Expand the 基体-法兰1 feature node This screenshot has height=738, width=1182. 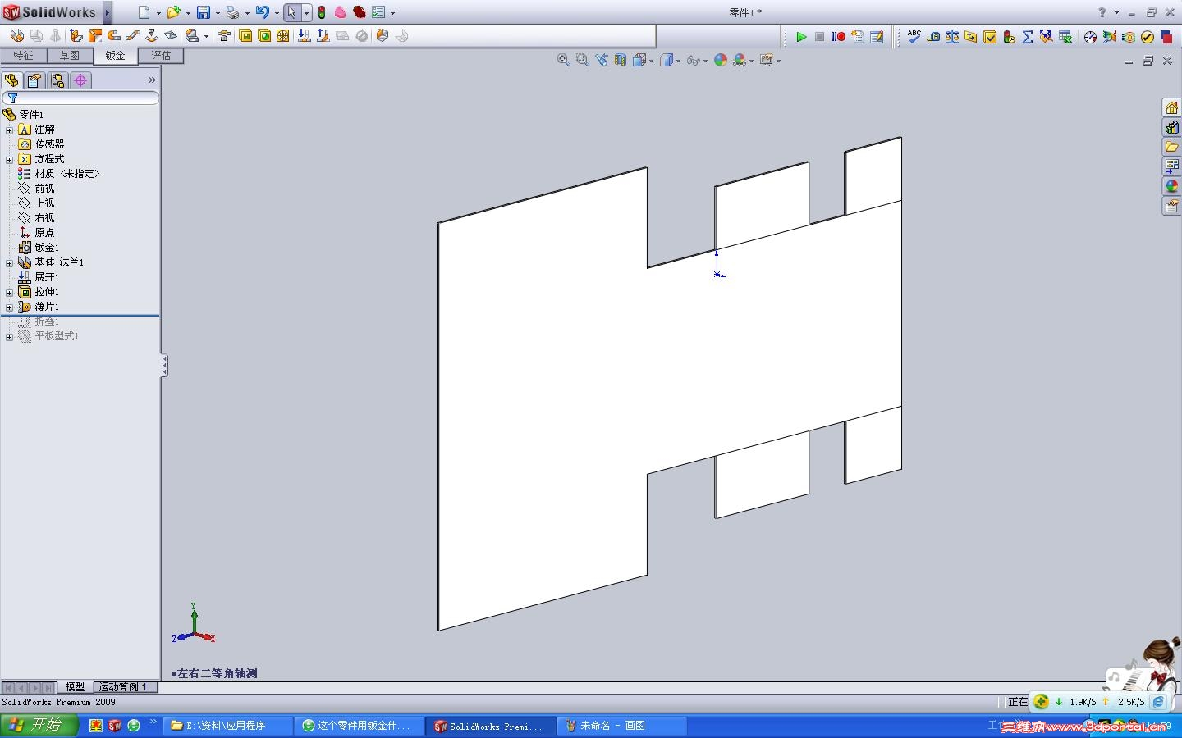pyautogui.click(x=10, y=262)
